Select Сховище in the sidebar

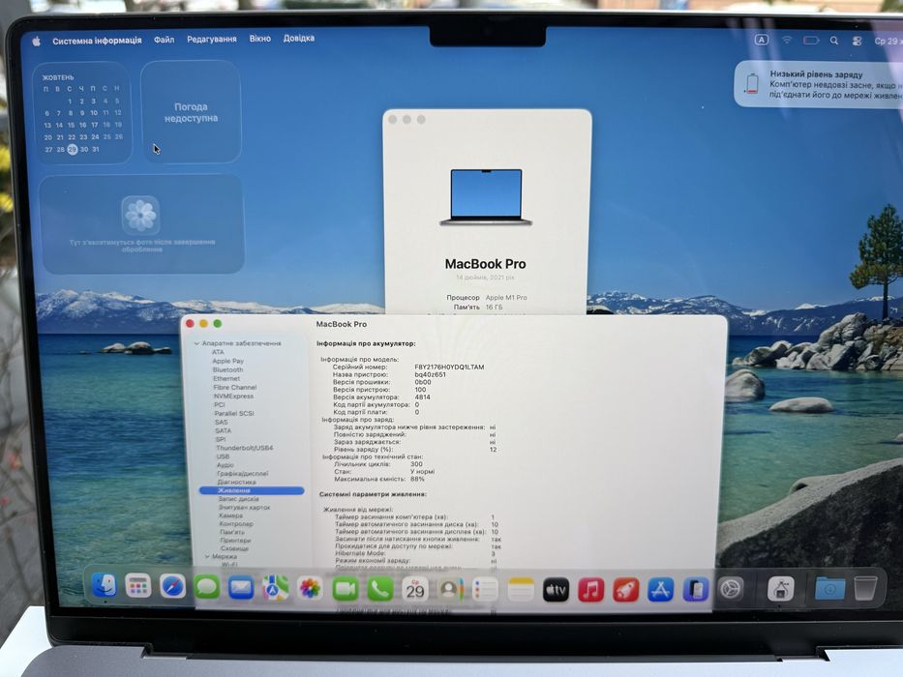point(234,548)
